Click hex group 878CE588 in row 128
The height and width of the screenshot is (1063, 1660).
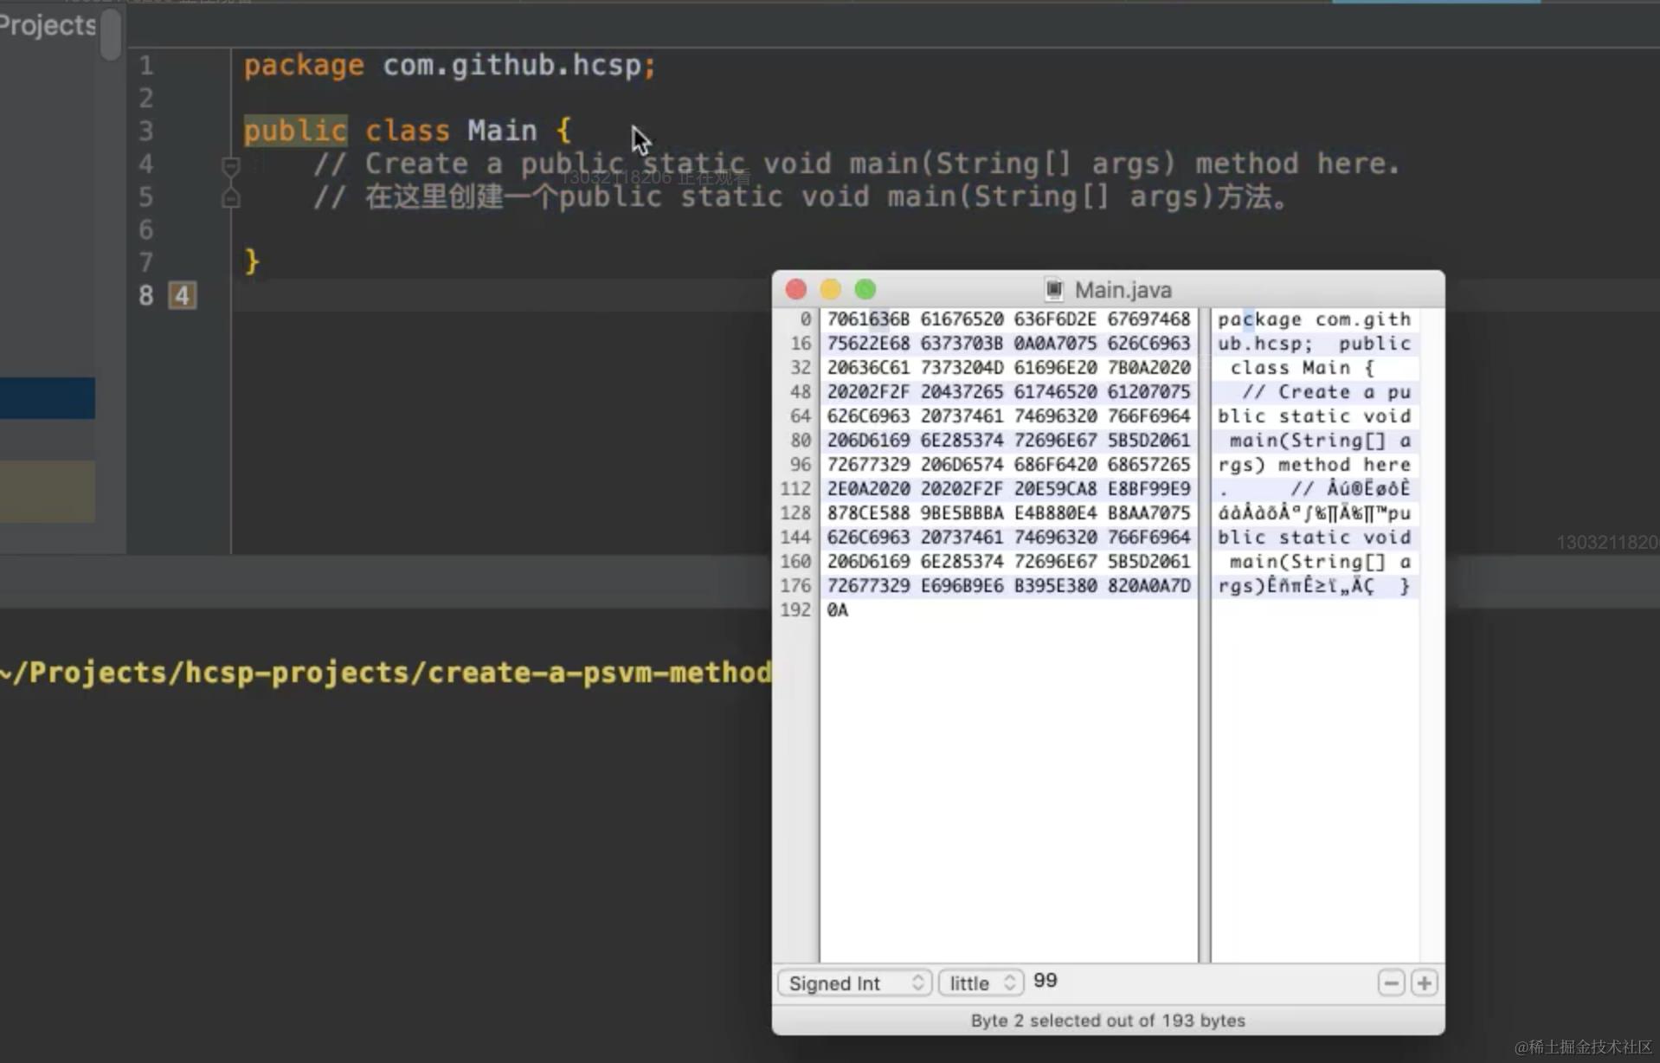(x=868, y=513)
